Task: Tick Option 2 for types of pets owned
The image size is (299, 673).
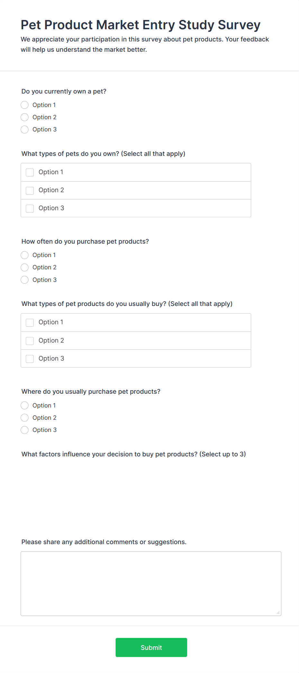Action: pyautogui.click(x=30, y=190)
